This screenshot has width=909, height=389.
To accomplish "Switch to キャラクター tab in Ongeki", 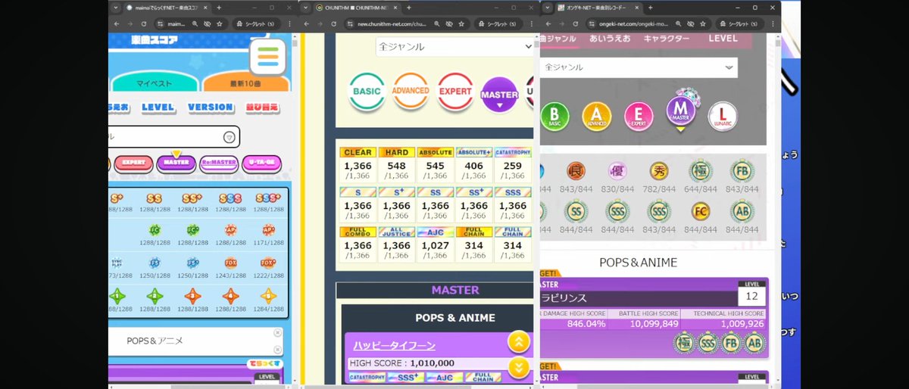I will (667, 39).
